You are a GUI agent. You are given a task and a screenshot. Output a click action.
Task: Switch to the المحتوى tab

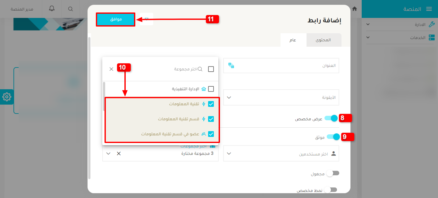[324, 40]
